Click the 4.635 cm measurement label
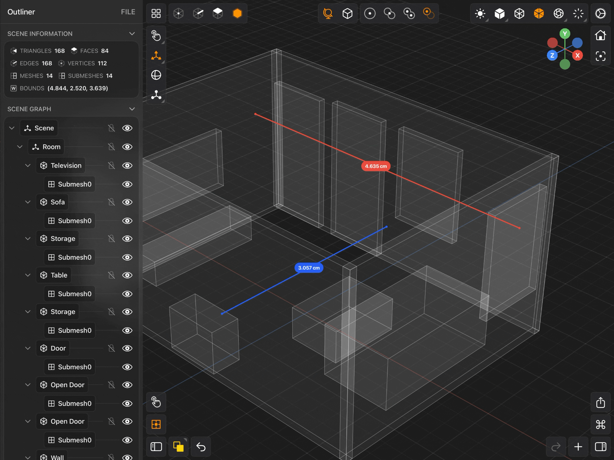Viewport: 614px width, 460px height. (376, 166)
